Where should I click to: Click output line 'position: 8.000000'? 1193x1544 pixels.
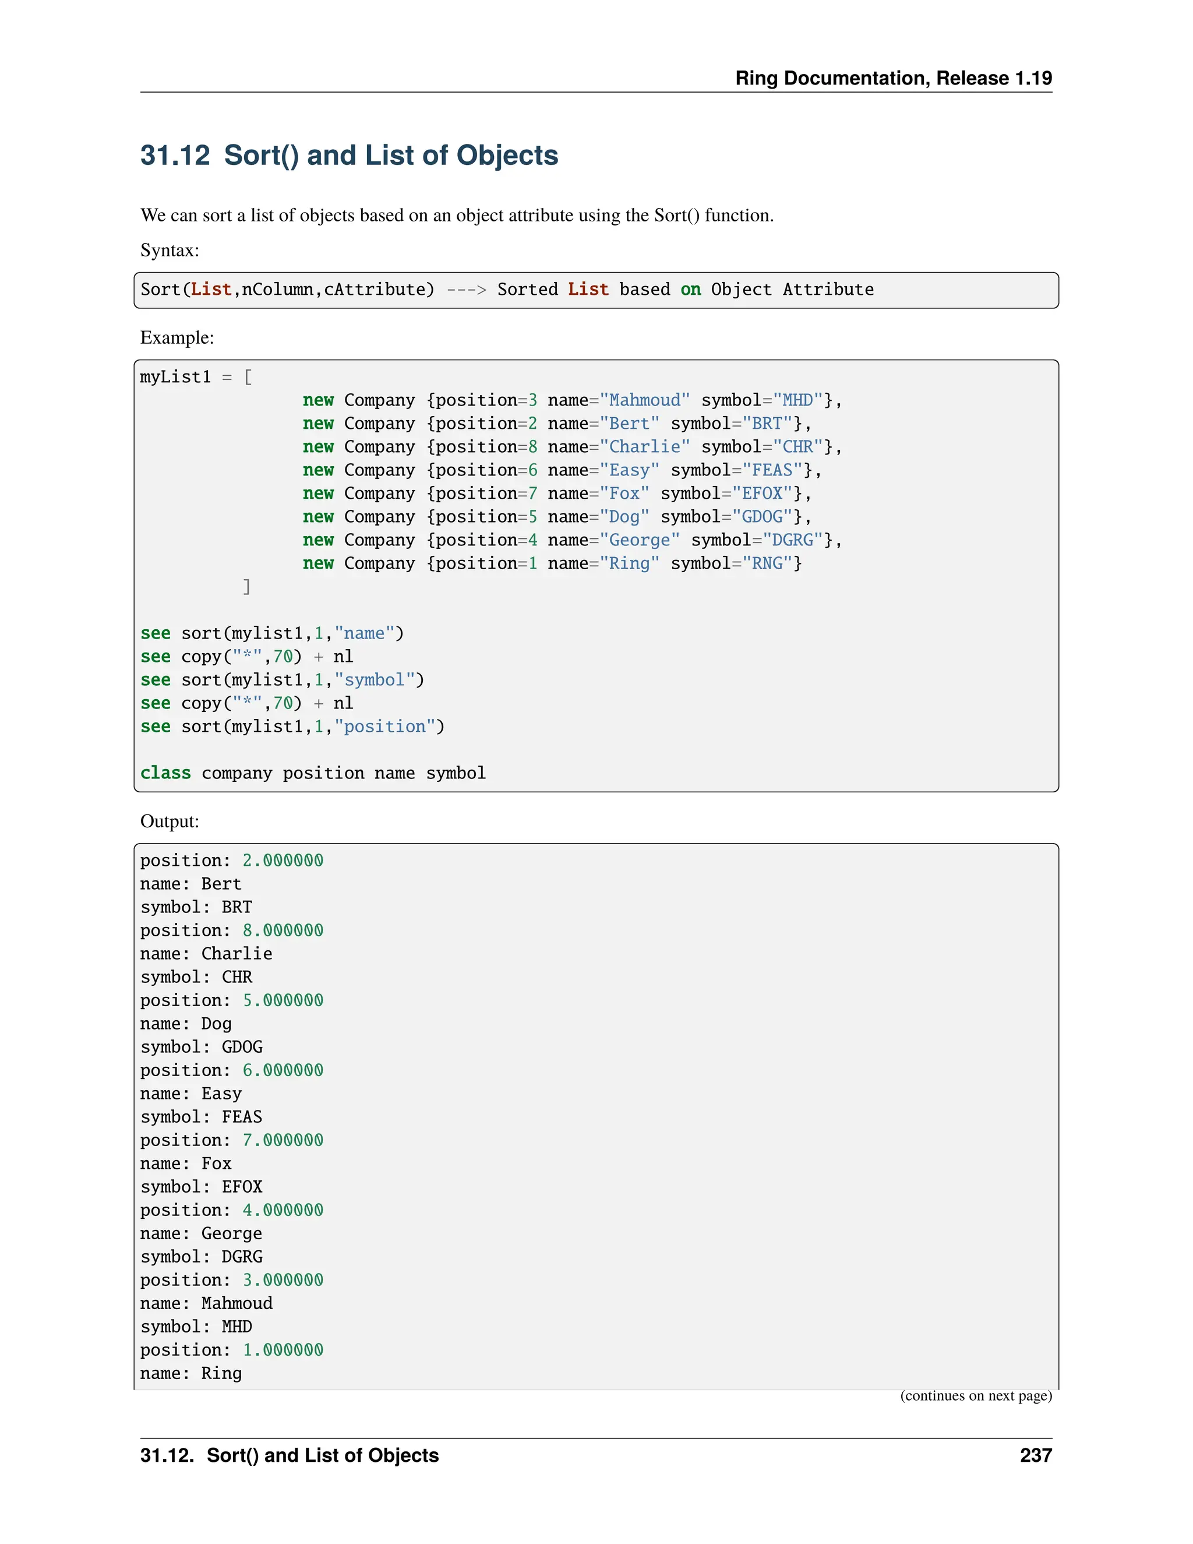(232, 931)
